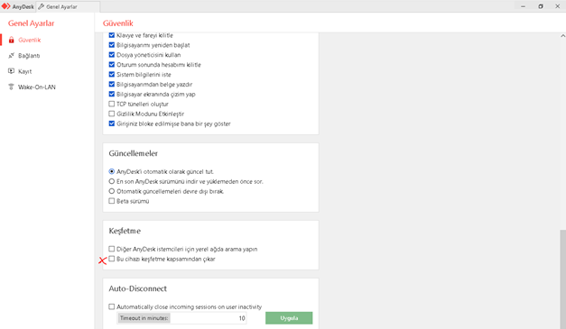Click the AnyDesk logo in title bar
This screenshot has height=329, width=566.
(x=5, y=6)
